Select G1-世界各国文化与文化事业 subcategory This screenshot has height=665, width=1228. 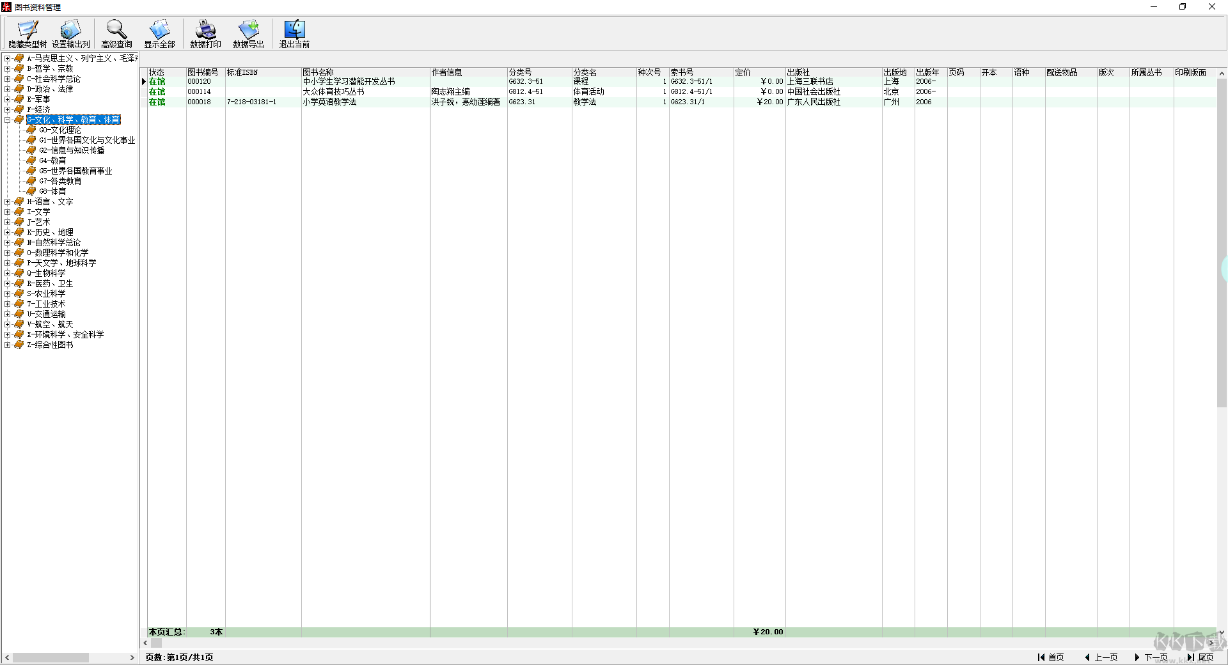(87, 140)
